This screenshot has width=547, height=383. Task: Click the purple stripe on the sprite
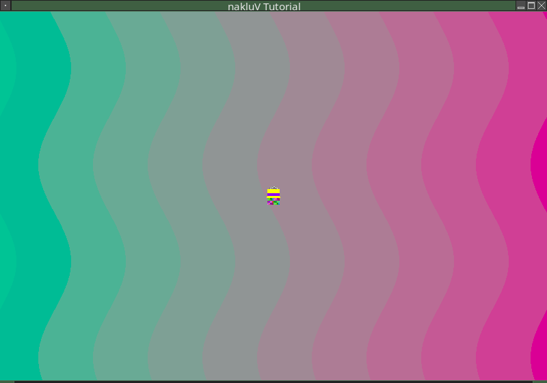(273, 195)
